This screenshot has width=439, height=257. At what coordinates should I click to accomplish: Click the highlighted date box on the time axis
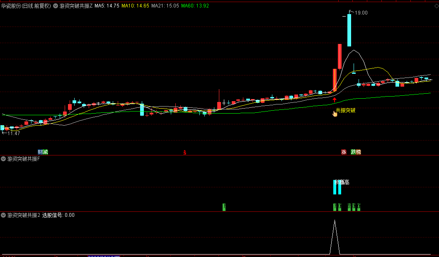[x=104, y=256]
